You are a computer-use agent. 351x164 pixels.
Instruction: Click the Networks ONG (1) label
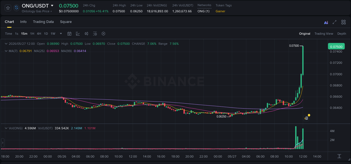click(203, 11)
